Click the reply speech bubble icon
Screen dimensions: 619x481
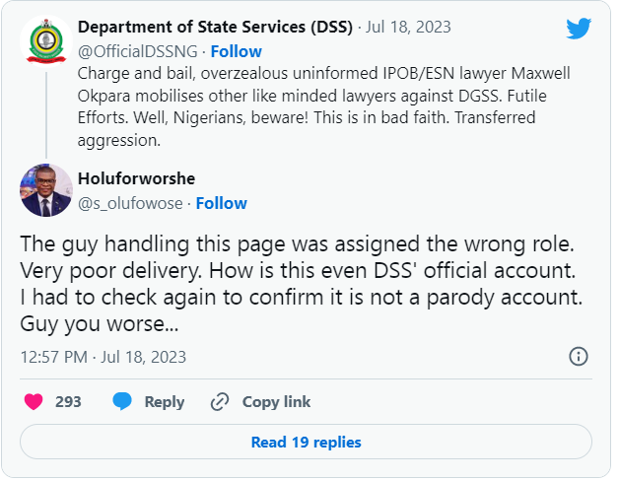pos(122,402)
